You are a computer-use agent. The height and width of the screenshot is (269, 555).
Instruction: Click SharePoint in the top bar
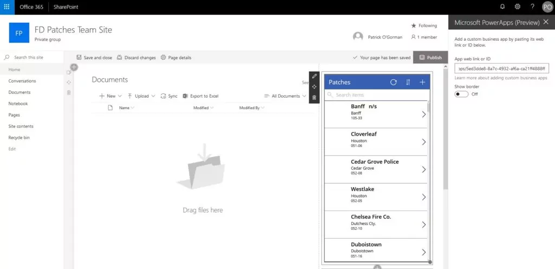tap(66, 7)
